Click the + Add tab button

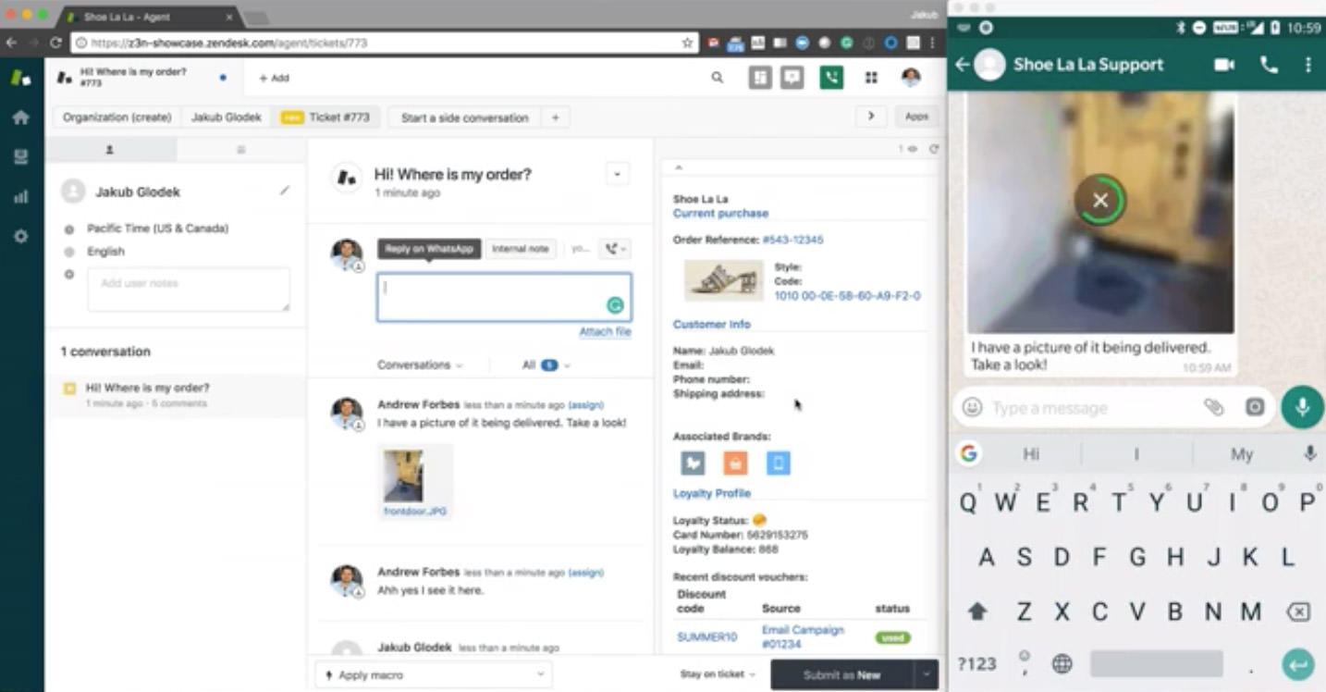click(274, 79)
